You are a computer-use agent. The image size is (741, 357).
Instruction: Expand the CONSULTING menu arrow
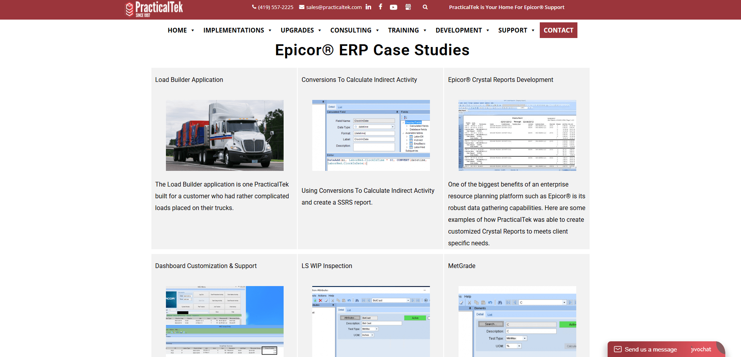click(377, 31)
